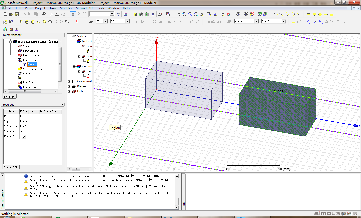Click the context help arrow-question icon
The height and width of the screenshot is (218, 361).
pos(11,22)
